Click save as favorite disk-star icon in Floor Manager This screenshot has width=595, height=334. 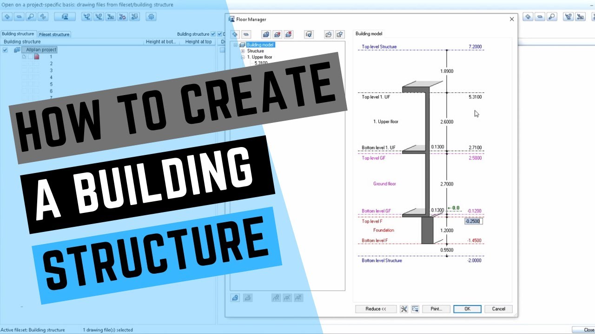[340, 34]
